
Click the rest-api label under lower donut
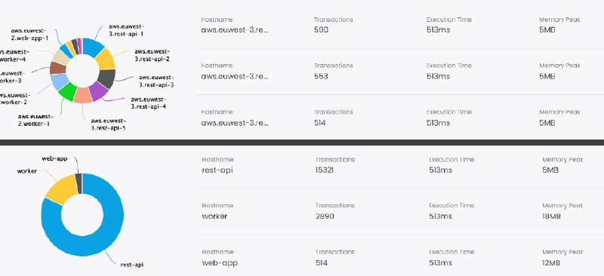click(x=131, y=265)
